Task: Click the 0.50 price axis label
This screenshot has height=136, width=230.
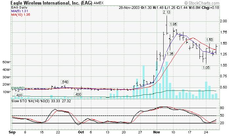Action: [224, 87]
